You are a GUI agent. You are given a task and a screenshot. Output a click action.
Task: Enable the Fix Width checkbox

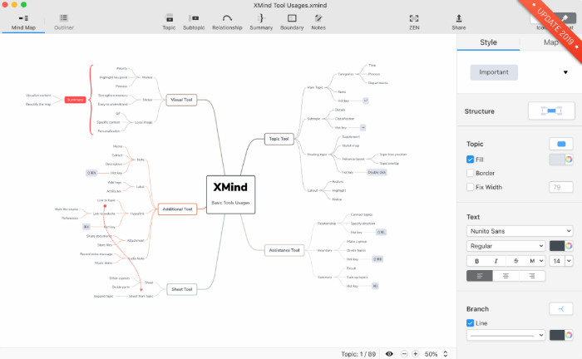coord(471,187)
